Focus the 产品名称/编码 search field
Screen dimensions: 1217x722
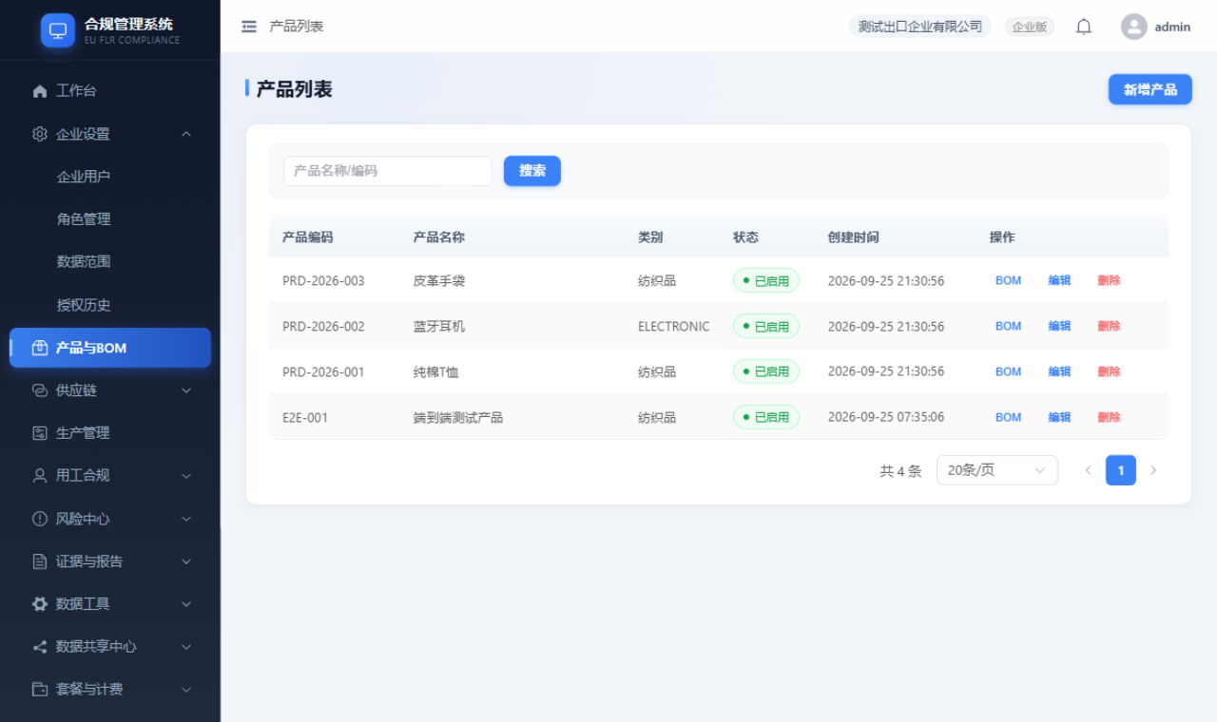click(x=388, y=171)
